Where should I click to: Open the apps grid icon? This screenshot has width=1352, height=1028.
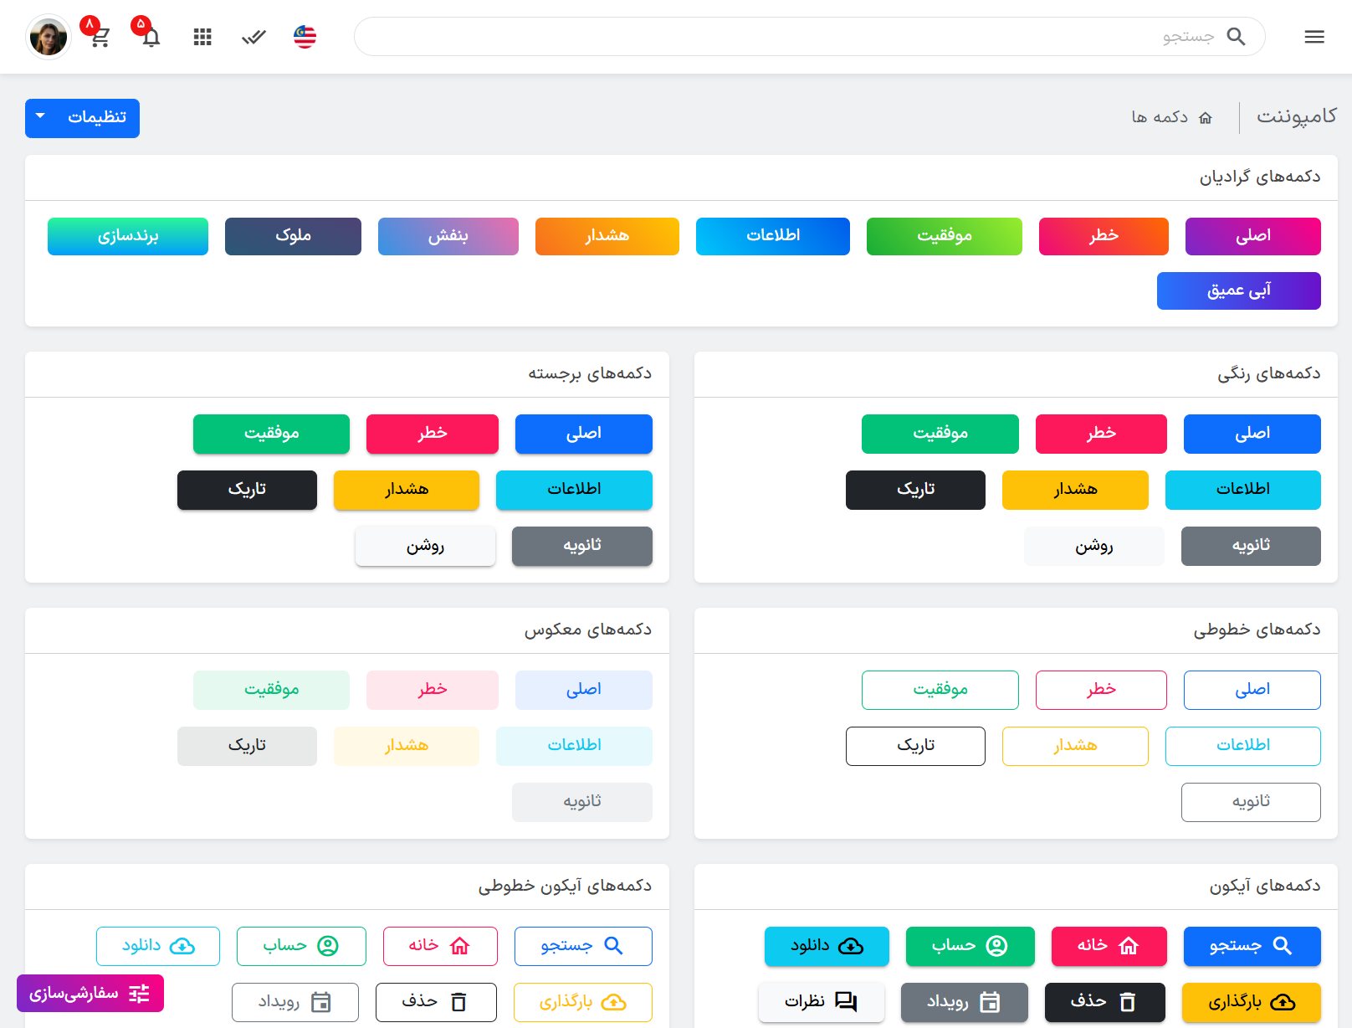(202, 37)
